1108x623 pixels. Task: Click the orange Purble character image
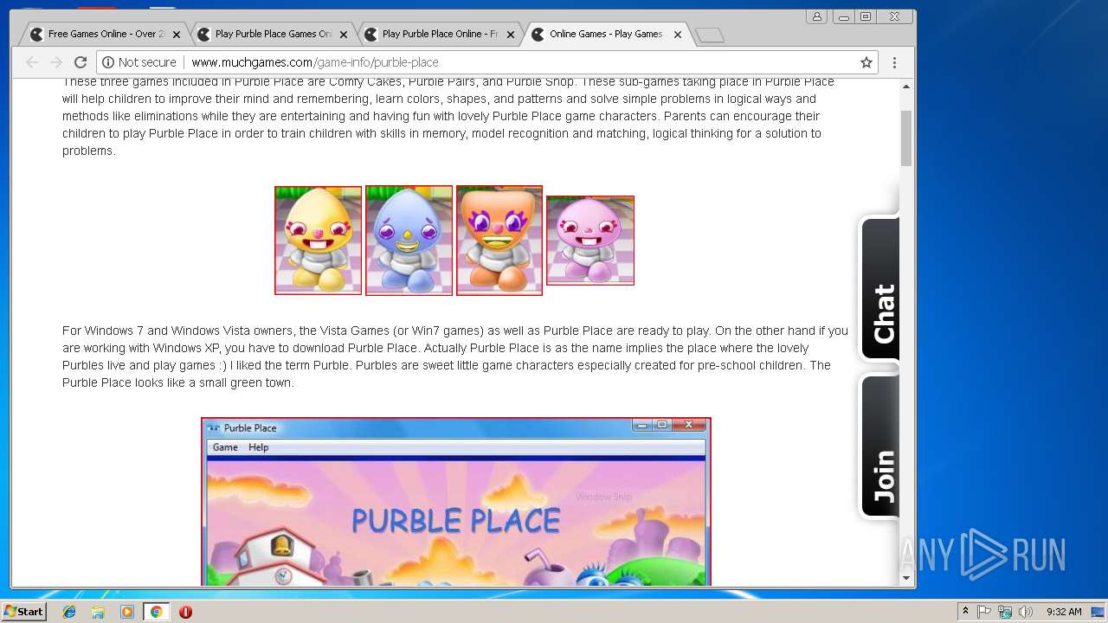[x=499, y=241]
